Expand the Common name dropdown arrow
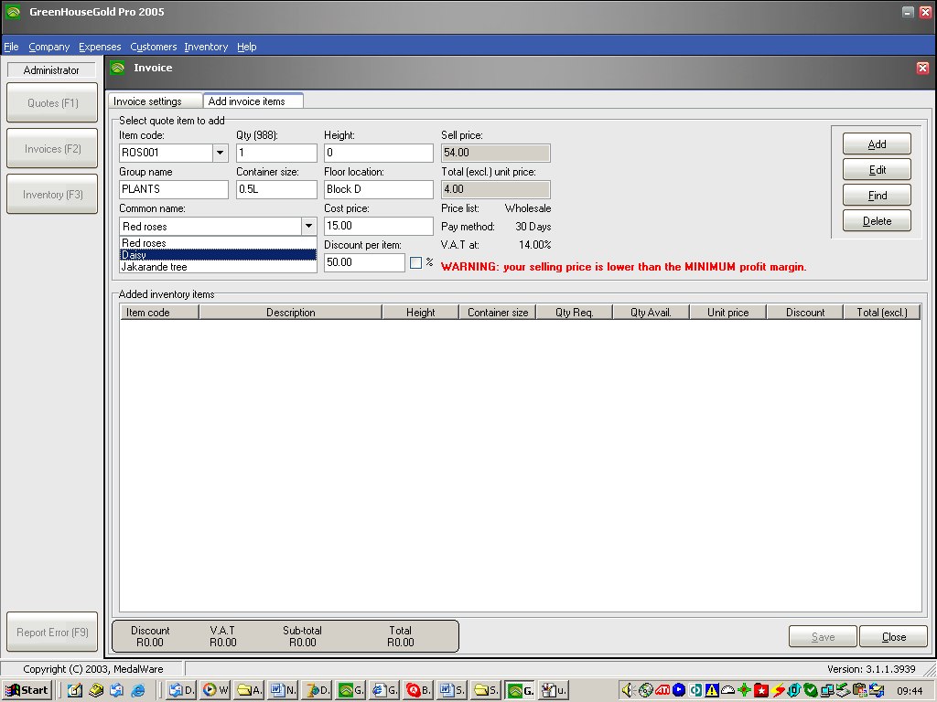The height and width of the screenshot is (702, 937). click(309, 227)
